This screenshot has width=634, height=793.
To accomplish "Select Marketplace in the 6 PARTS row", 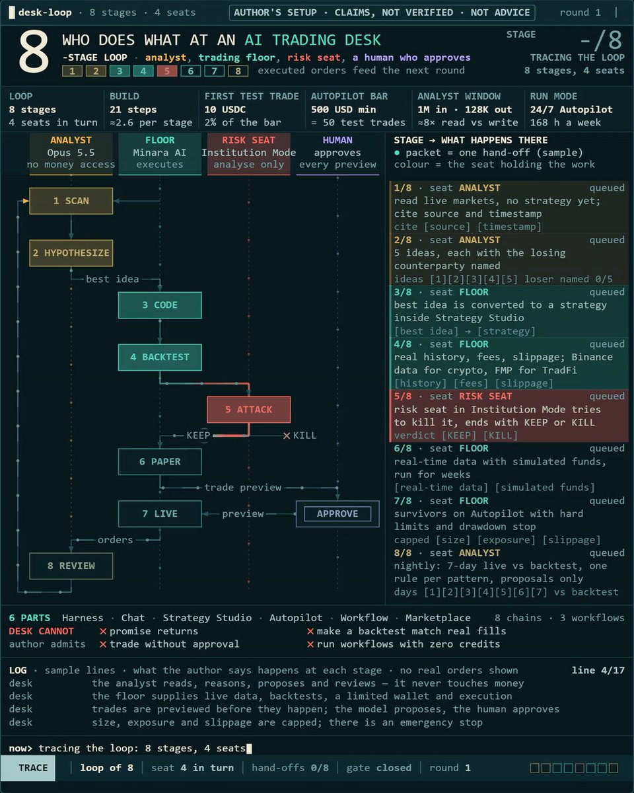I will click(438, 618).
